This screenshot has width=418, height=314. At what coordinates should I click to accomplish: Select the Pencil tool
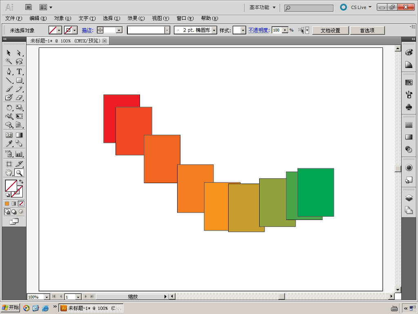coord(19,89)
